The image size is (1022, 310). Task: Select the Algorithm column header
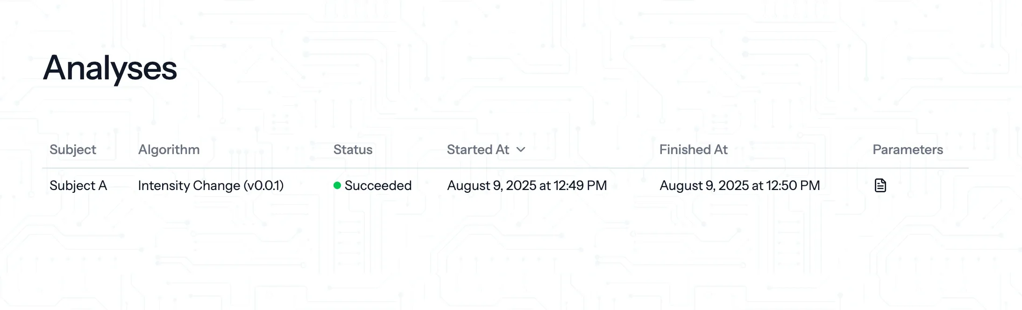tap(169, 149)
